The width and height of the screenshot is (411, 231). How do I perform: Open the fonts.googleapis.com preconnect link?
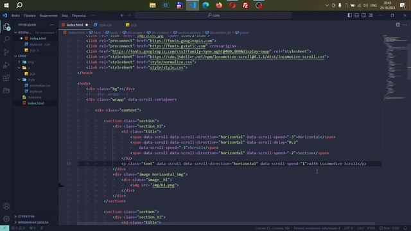(181, 40)
